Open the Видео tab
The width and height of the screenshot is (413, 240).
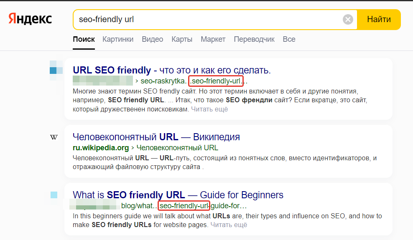(153, 39)
